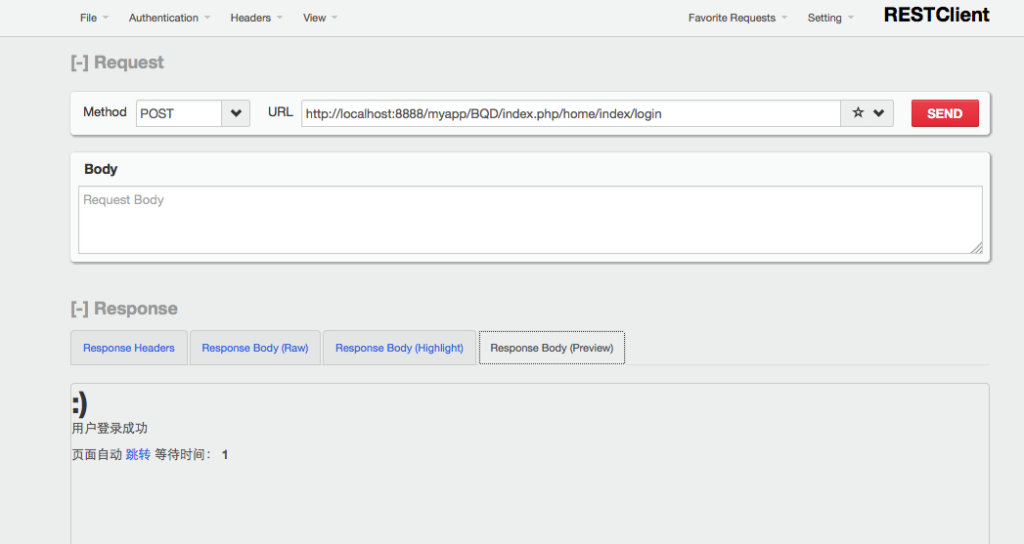Click the star favorite icon beside URL

pos(858,113)
